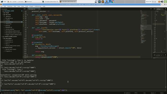
Task: Open remote_build_server.csproj in the sidebar
Action: point(13,46)
